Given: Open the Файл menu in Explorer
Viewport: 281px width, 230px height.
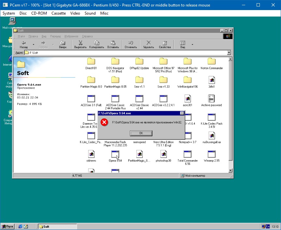Looking at the screenshot, I should pos(21,36).
